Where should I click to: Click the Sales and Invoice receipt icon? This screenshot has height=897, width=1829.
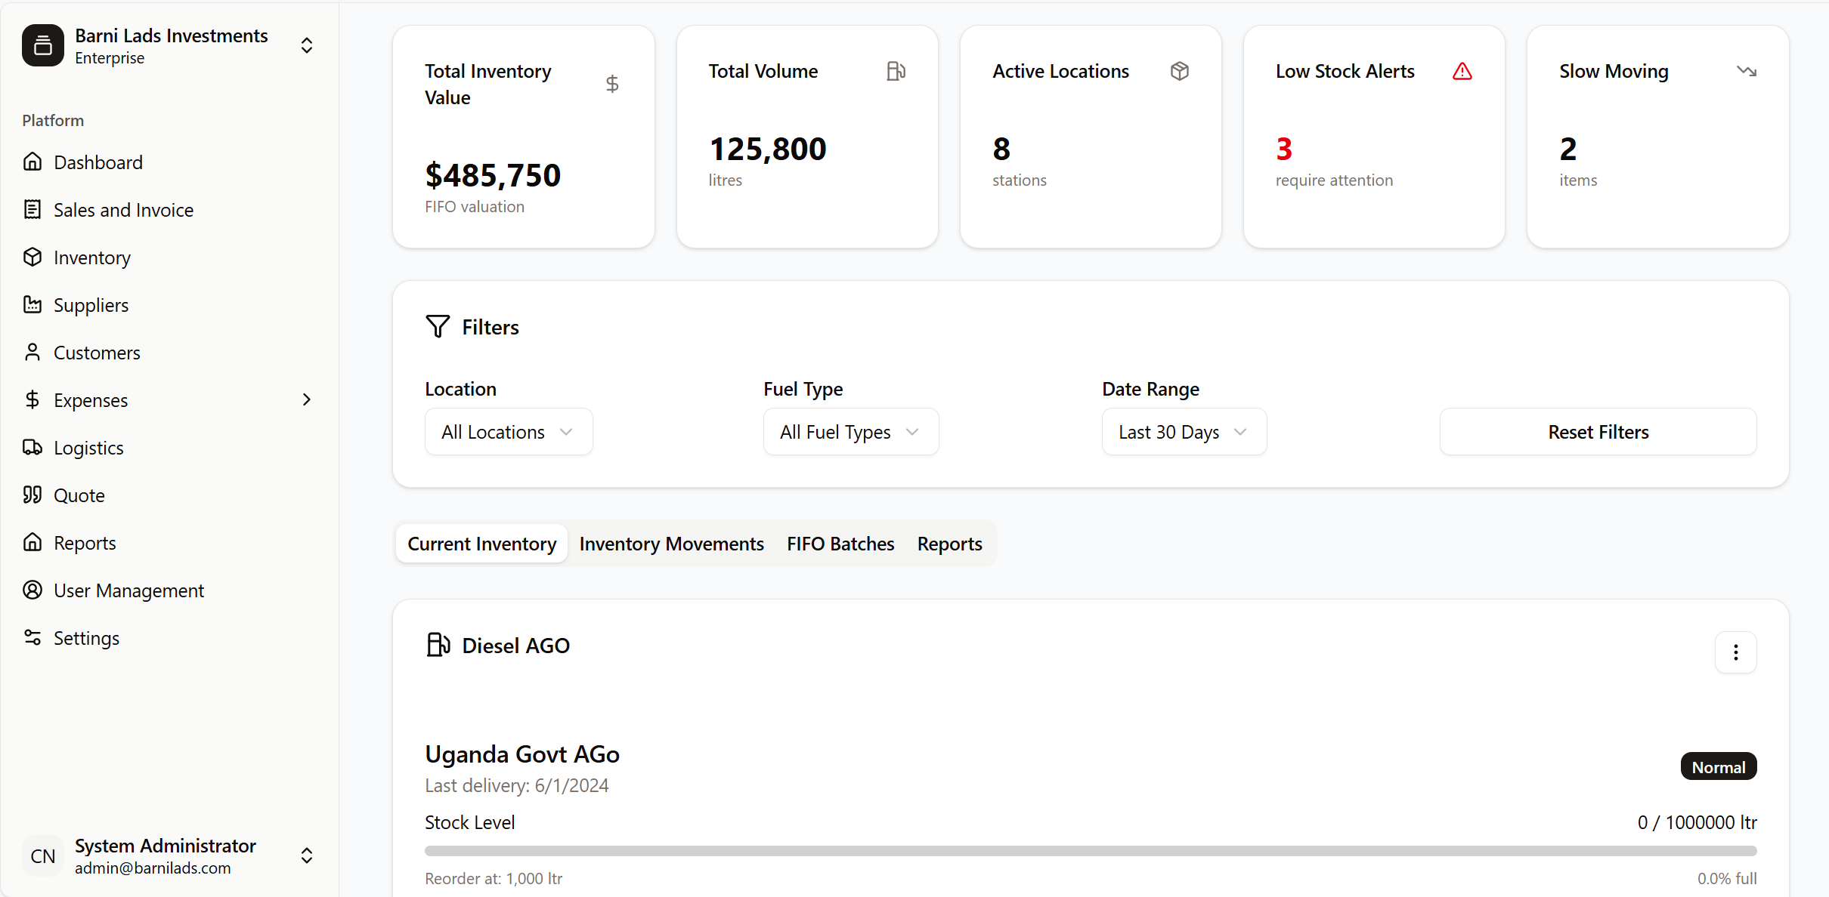point(32,209)
